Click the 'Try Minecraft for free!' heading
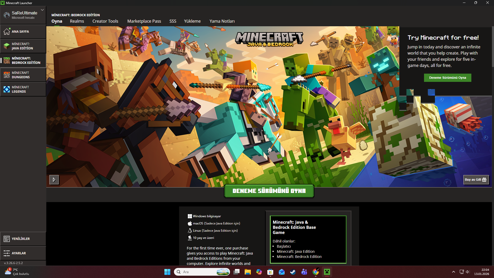The height and width of the screenshot is (278, 494). click(443, 38)
